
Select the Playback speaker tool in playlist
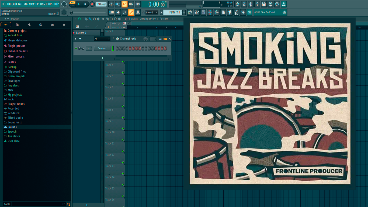pyautogui.click(x=119, y=19)
